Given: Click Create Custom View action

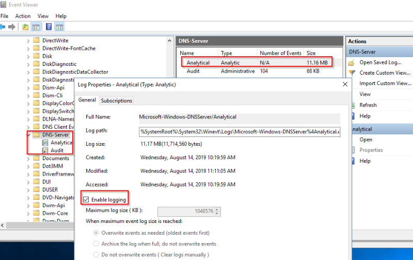Looking at the screenshot, I should (x=385, y=73).
